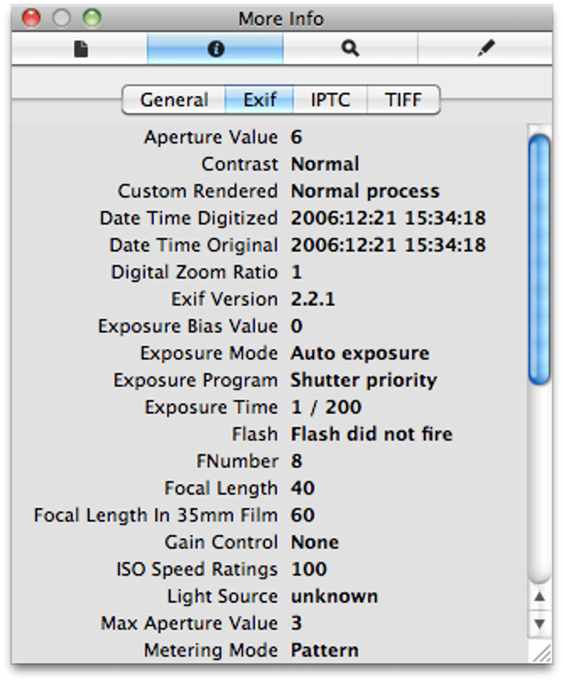This screenshot has height=682, width=564.
Task: Click the Shutter priority value
Action: point(364,380)
